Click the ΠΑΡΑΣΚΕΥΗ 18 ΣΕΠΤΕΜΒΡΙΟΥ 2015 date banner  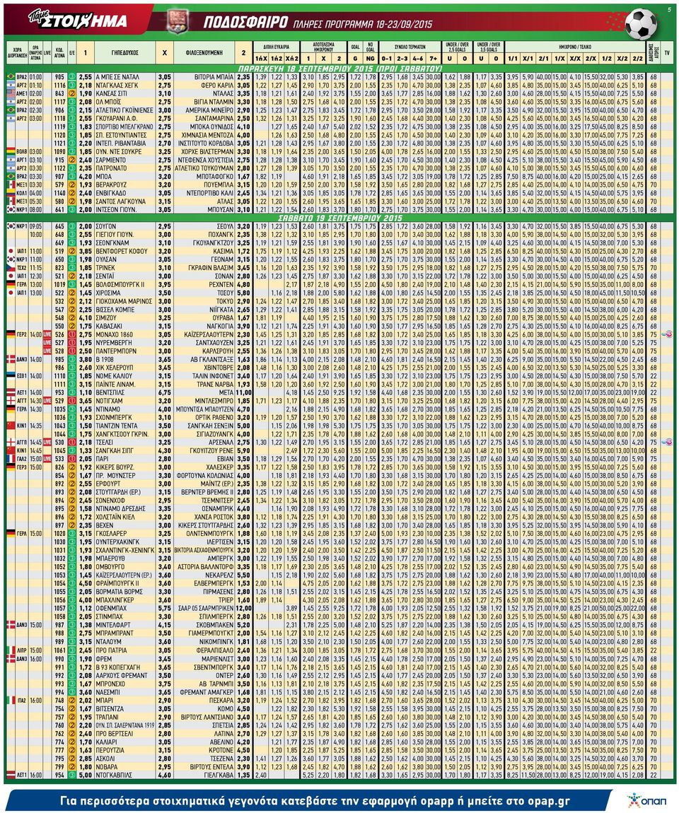coord(339,69)
